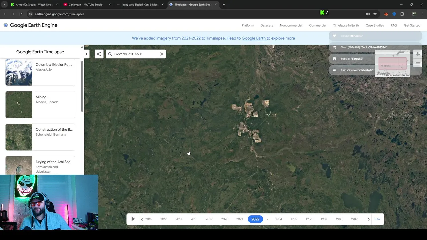Screen dimensions: 427x240
Task: Zoom in the map with plus button
Action: coord(418,54)
